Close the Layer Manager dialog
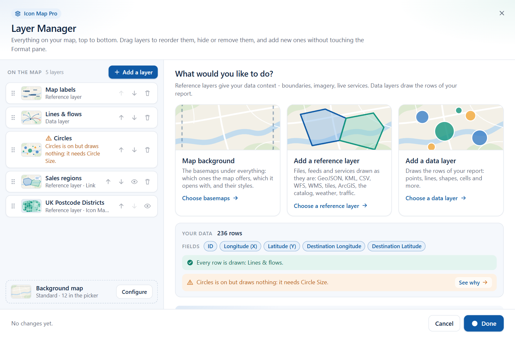This screenshot has height=337, width=515. pyautogui.click(x=502, y=13)
